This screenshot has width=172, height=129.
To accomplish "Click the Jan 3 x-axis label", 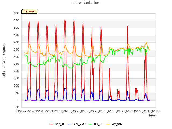I will [x=84, y=111].
